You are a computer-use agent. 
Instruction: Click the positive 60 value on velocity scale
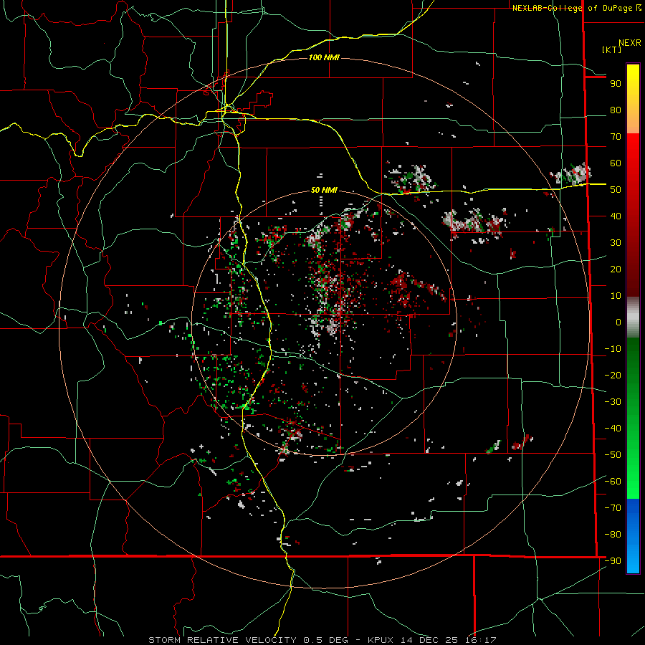click(x=616, y=163)
